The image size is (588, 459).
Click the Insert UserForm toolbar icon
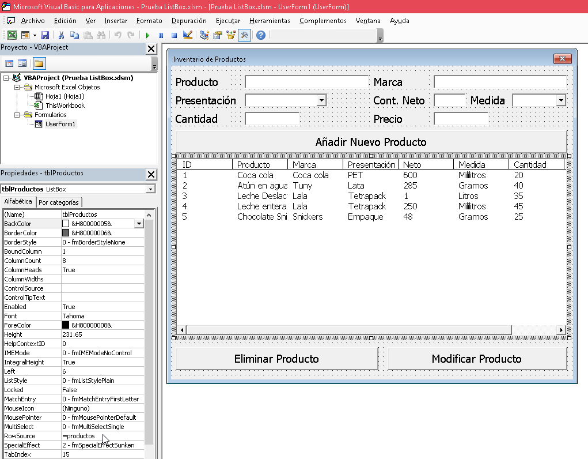25,35
